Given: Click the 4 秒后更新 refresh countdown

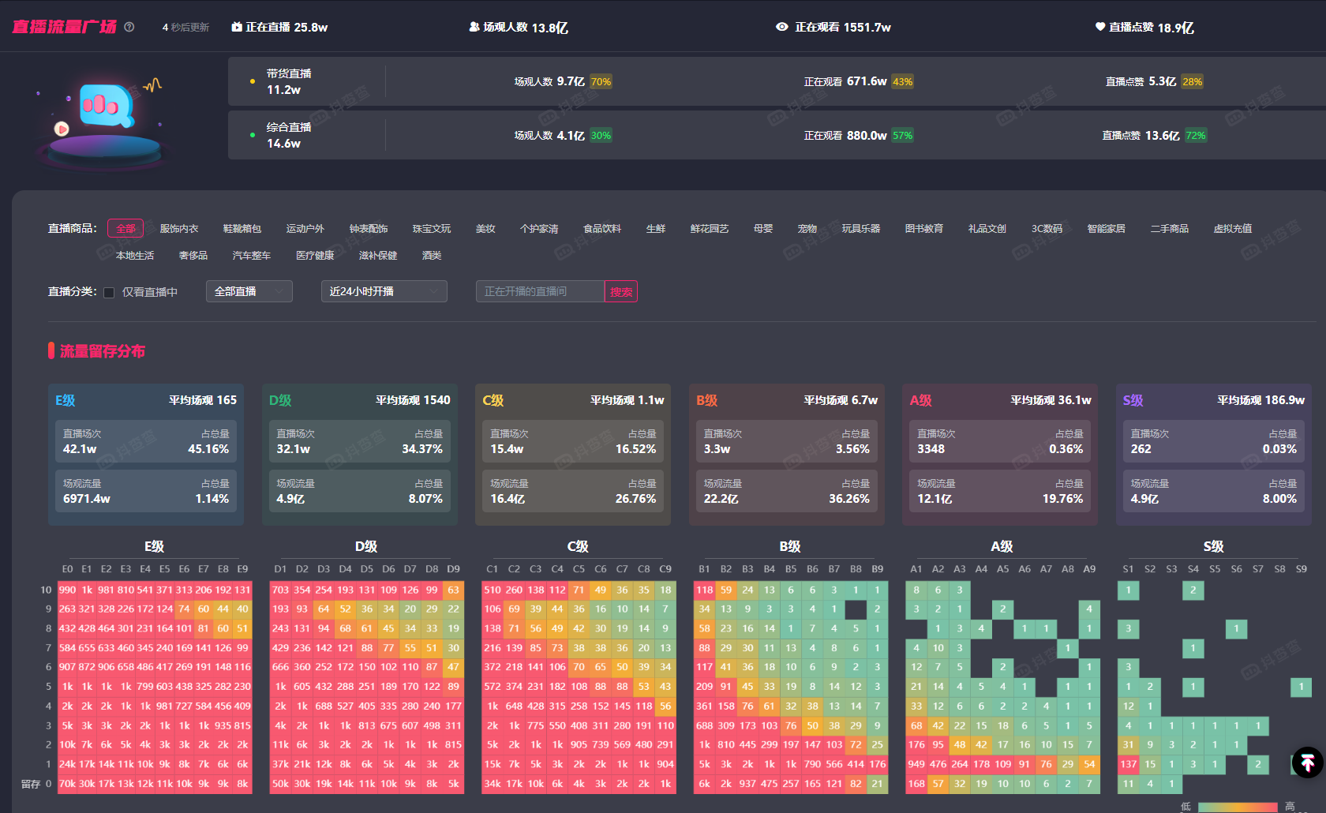Looking at the screenshot, I should point(185,27).
